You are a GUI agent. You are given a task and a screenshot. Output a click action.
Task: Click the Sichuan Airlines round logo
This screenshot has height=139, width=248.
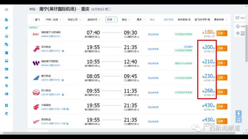36,92
